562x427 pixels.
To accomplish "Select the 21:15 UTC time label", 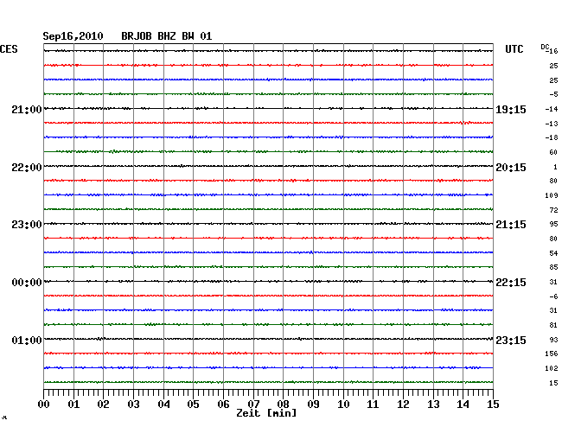I will pyautogui.click(x=511, y=225).
